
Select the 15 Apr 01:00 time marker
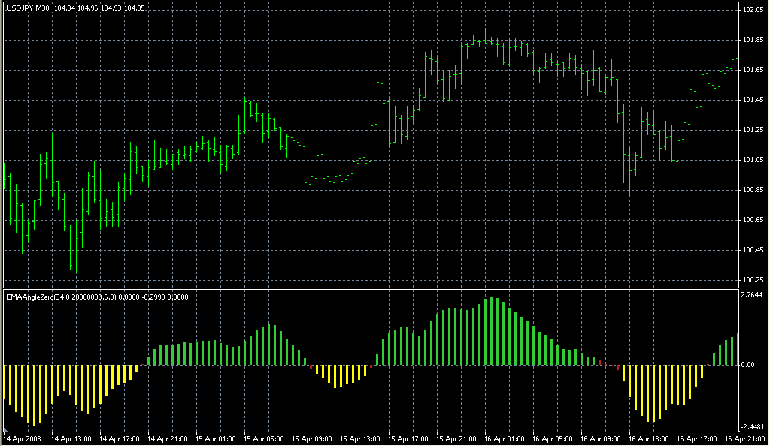(216, 438)
